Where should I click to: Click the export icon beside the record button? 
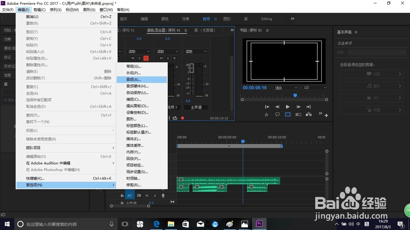(175, 118)
